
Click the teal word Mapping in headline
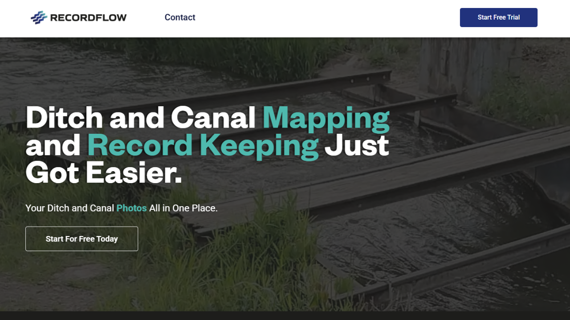[326, 119]
